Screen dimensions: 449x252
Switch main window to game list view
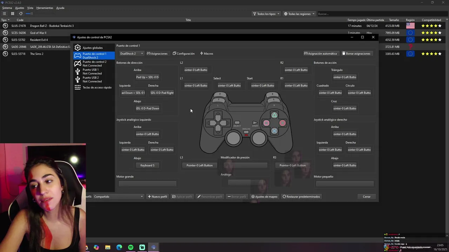coord(5,14)
